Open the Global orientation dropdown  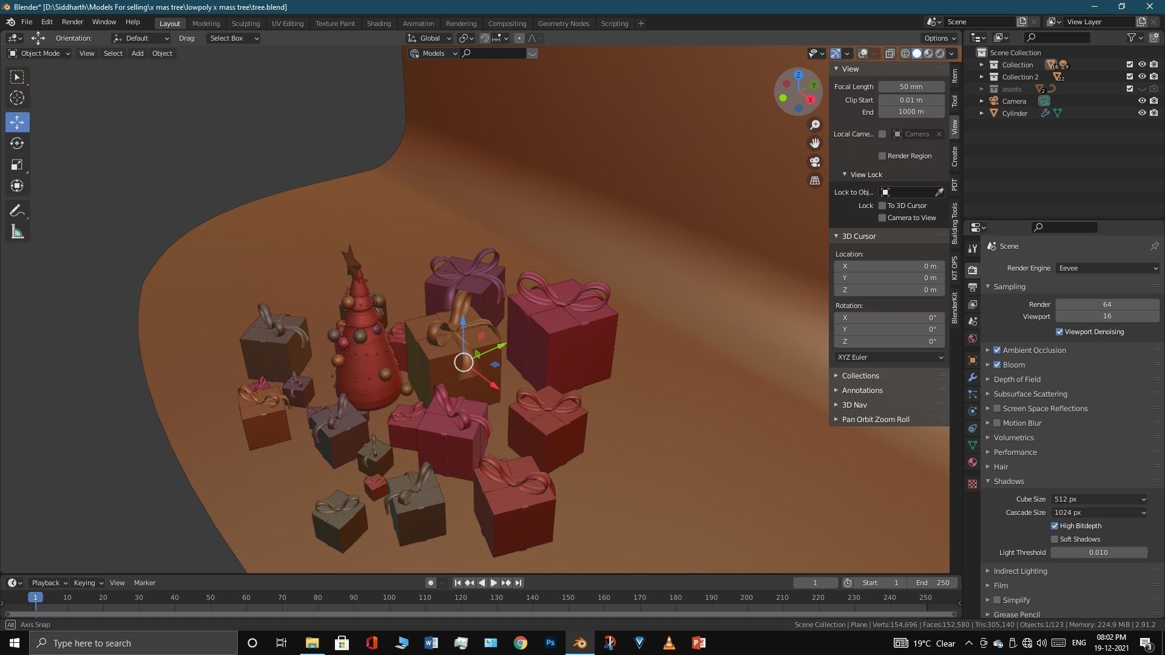click(430, 38)
